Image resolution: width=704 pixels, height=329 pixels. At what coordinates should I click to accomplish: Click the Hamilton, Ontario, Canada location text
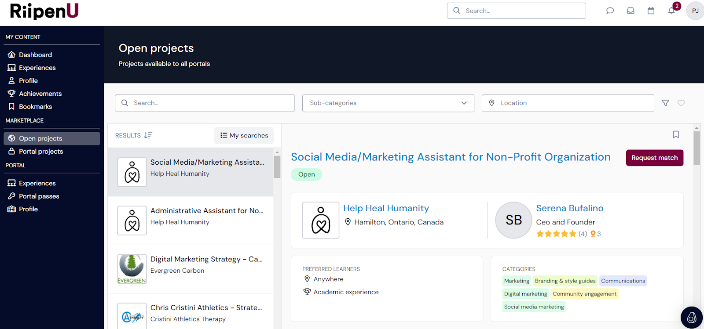coord(399,222)
